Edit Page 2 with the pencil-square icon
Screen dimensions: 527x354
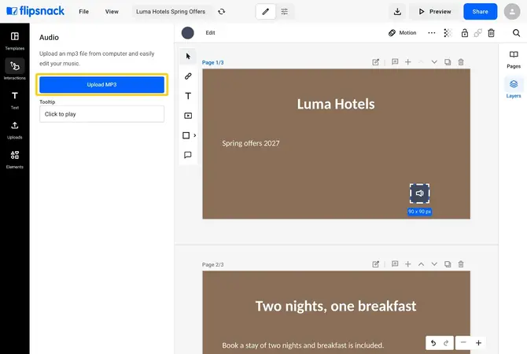(x=375, y=264)
